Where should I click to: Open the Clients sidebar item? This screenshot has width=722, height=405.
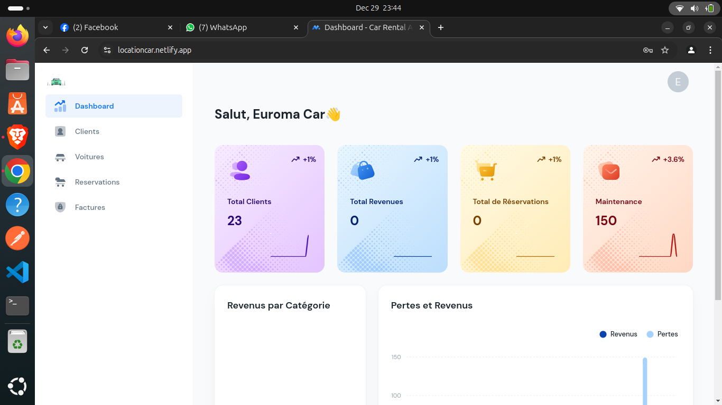[x=114, y=131]
